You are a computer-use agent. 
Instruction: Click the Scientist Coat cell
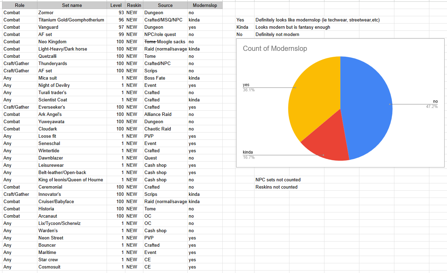click(x=72, y=100)
